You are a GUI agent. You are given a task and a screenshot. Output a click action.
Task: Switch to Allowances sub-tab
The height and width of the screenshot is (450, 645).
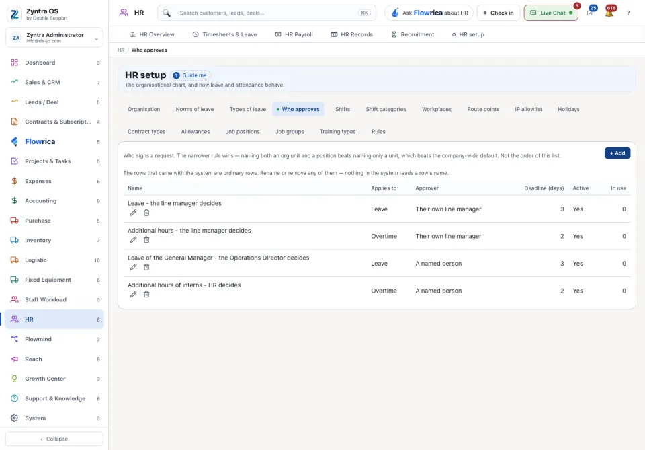coord(196,132)
